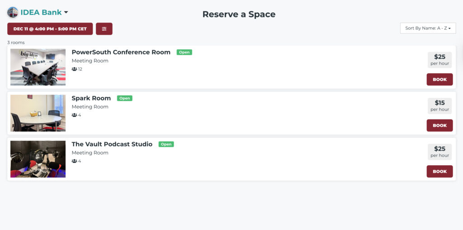Click the capacity people icon showing 12
Screen dimensions: 463x230
click(75, 69)
